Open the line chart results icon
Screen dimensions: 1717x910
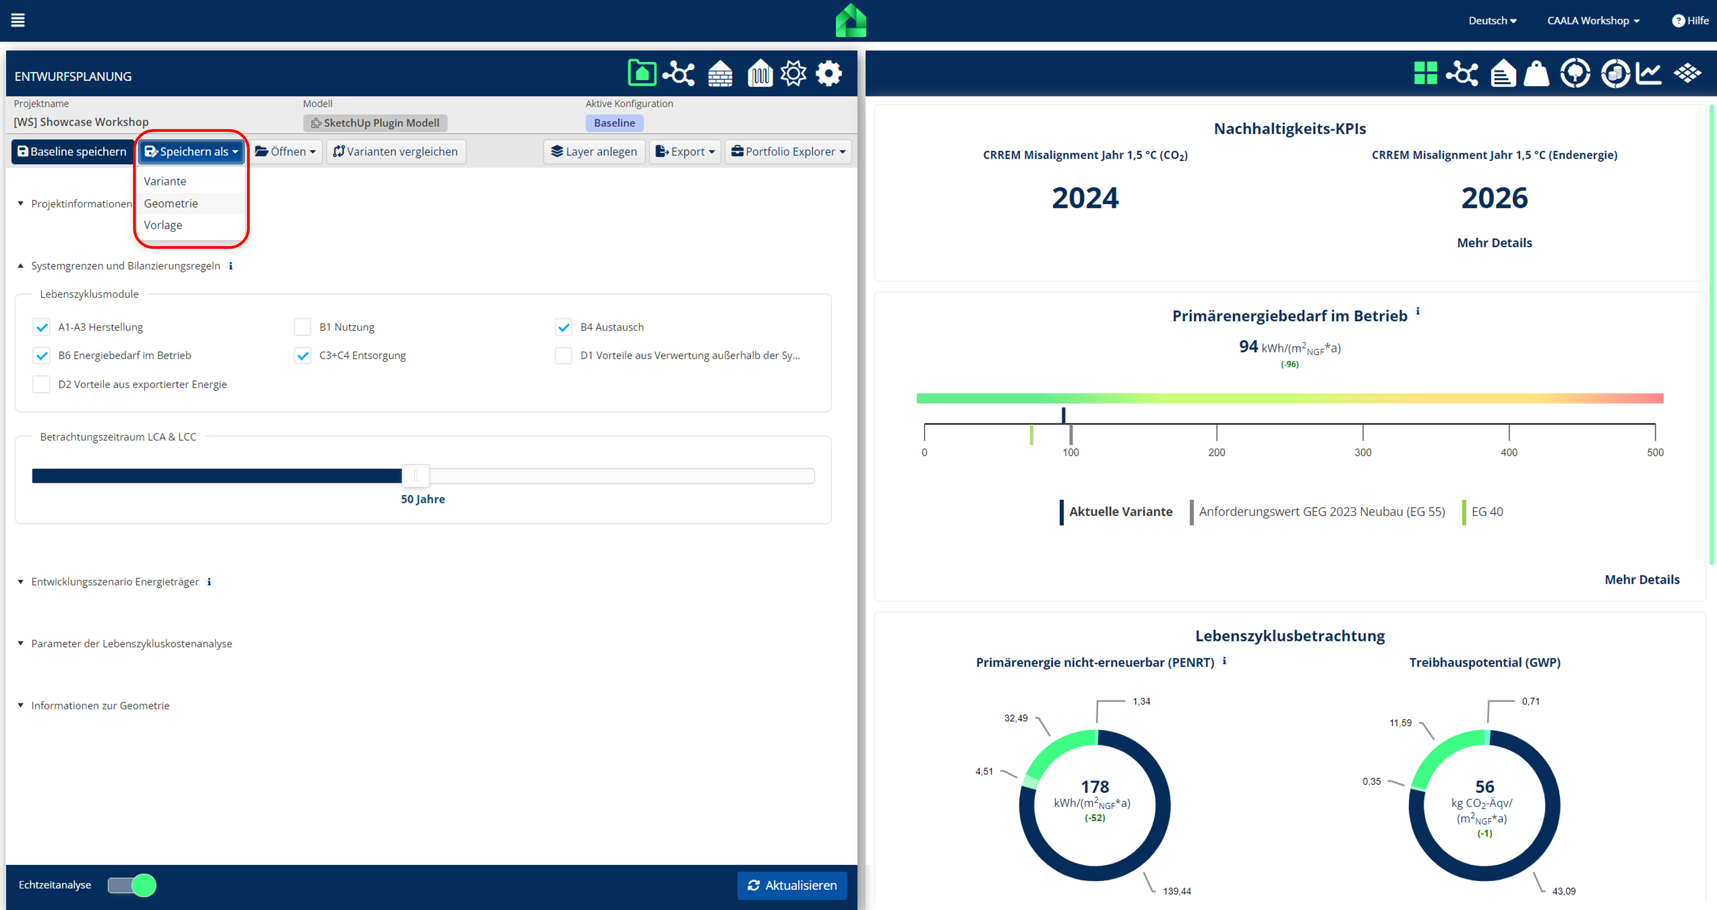click(x=1648, y=73)
